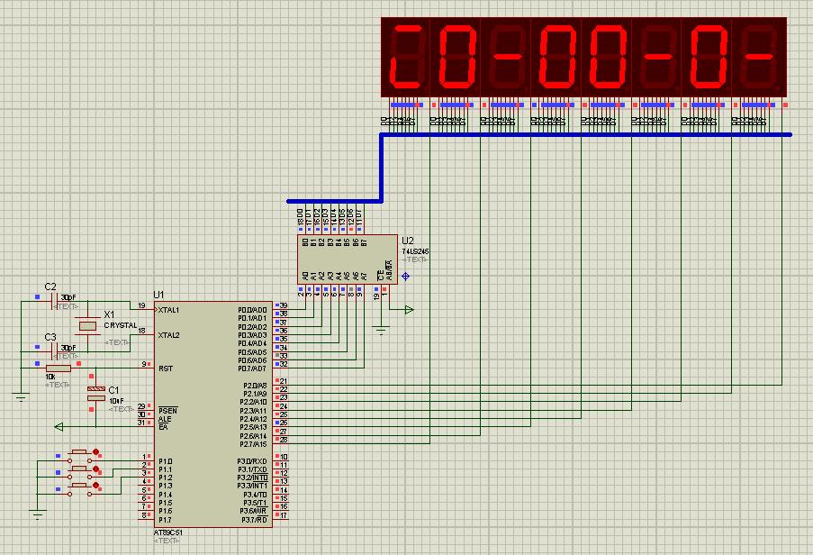Click push button wired to P1.1
The height and width of the screenshot is (555, 813).
(x=80, y=471)
